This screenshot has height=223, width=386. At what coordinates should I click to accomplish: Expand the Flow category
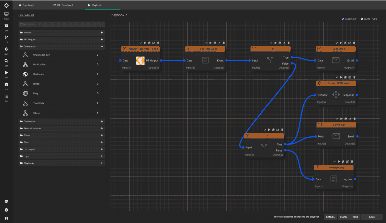(x=61, y=142)
